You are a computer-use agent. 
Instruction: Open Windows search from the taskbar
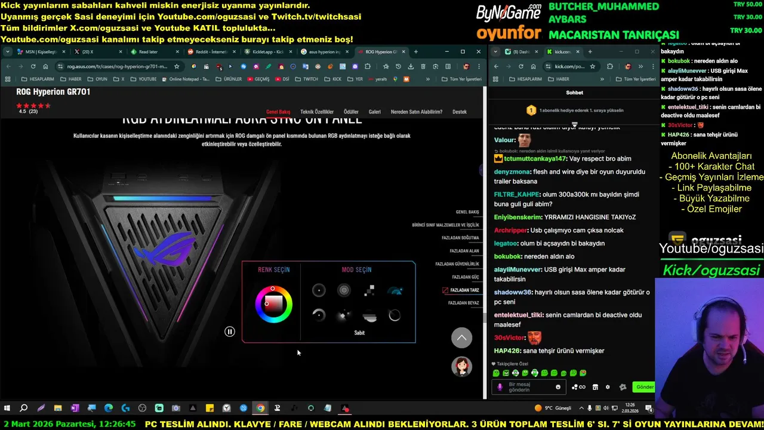coord(24,408)
